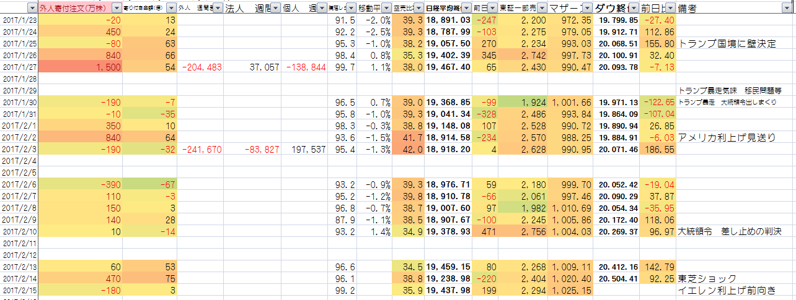
Task: Open the 移動平 column filter dropdown
Action: pos(386,8)
